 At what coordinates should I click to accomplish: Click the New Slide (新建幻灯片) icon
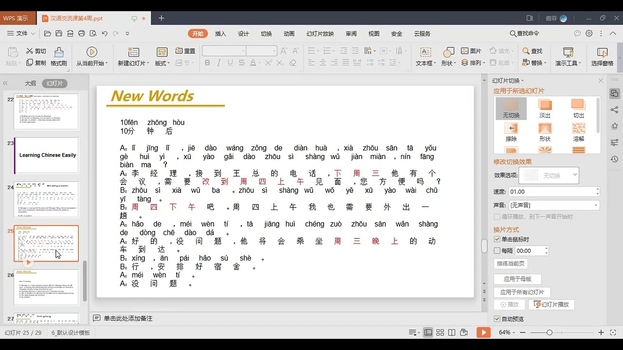[133, 52]
